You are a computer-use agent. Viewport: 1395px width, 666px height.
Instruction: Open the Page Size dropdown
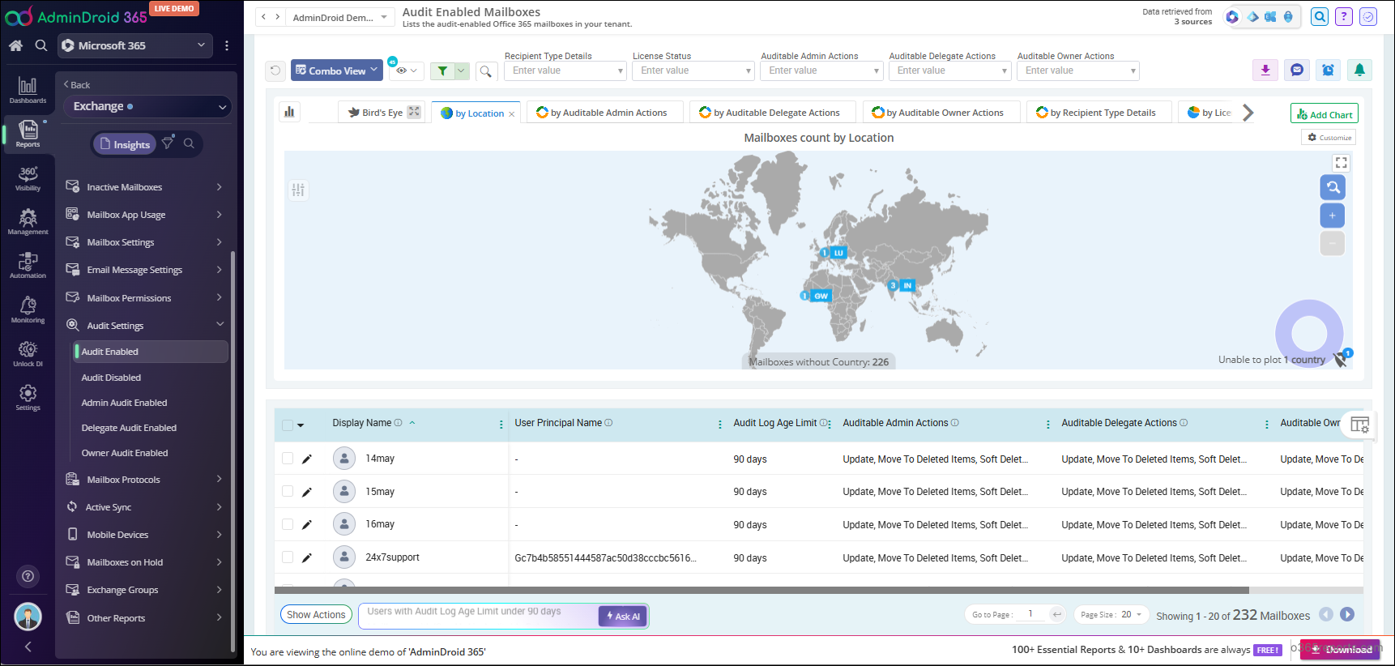point(1111,614)
